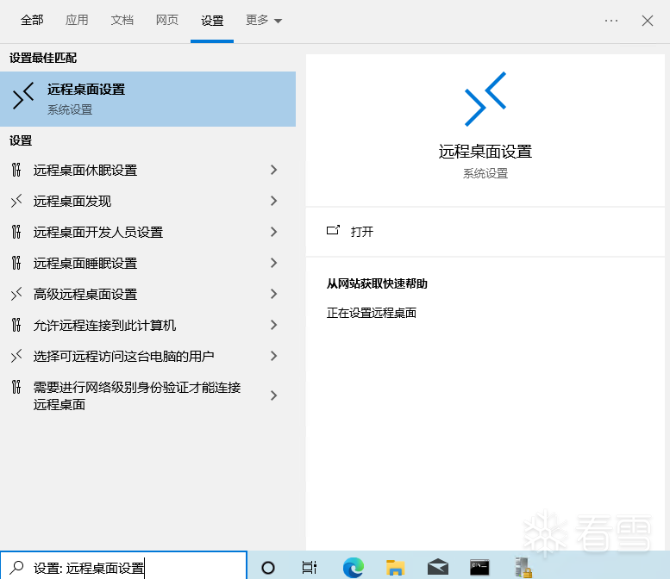Screen dimensions: 670x579
Task: Expand arrow for 远程桌面睡眠设置
Action: [274, 263]
